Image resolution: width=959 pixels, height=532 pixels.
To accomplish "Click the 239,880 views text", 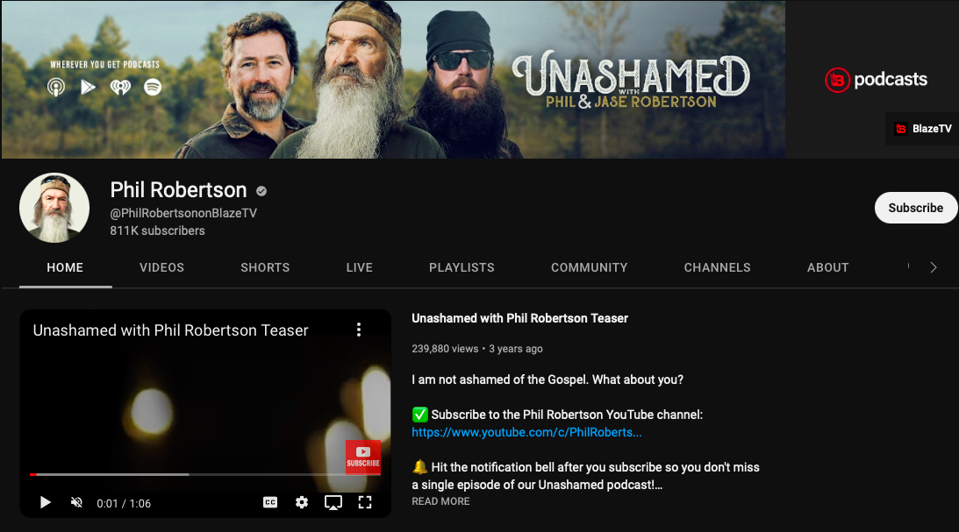I will (x=445, y=349).
